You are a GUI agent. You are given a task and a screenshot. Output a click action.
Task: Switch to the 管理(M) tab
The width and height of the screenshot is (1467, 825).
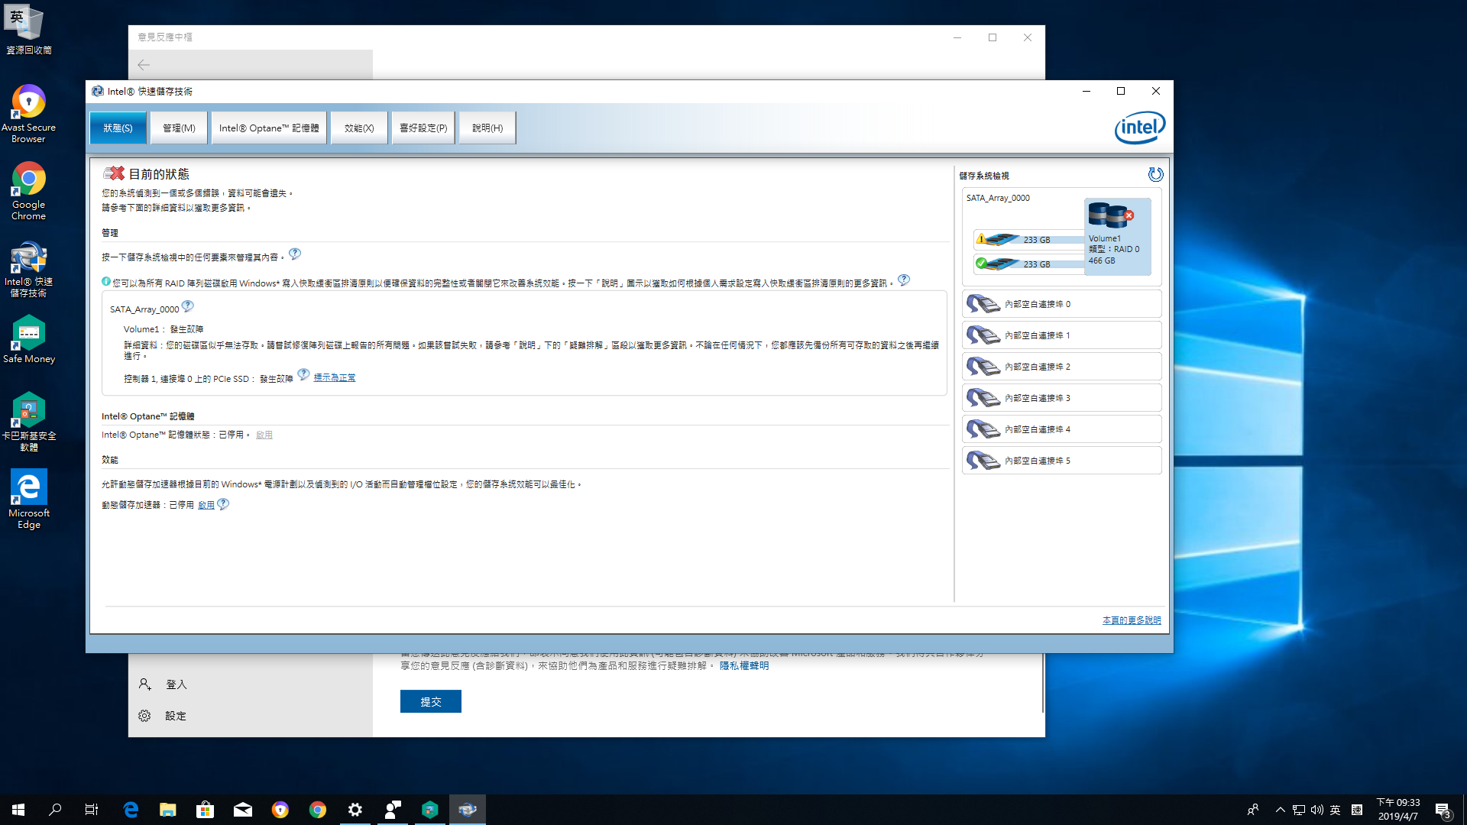[x=179, y=128]
